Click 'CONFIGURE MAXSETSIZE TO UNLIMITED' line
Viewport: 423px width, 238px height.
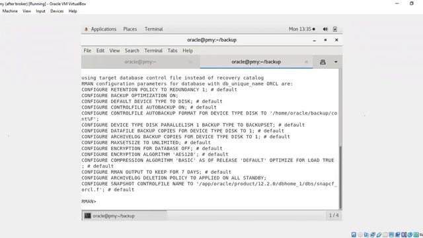(x=146, y=143)
